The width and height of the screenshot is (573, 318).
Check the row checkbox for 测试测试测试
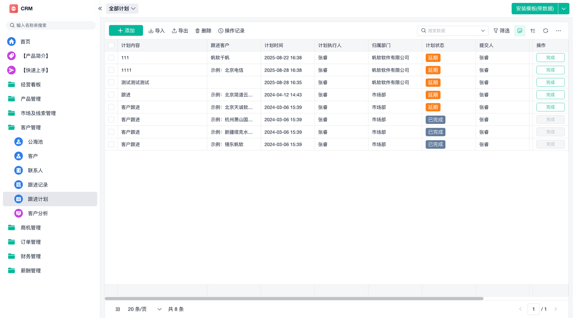111,82
